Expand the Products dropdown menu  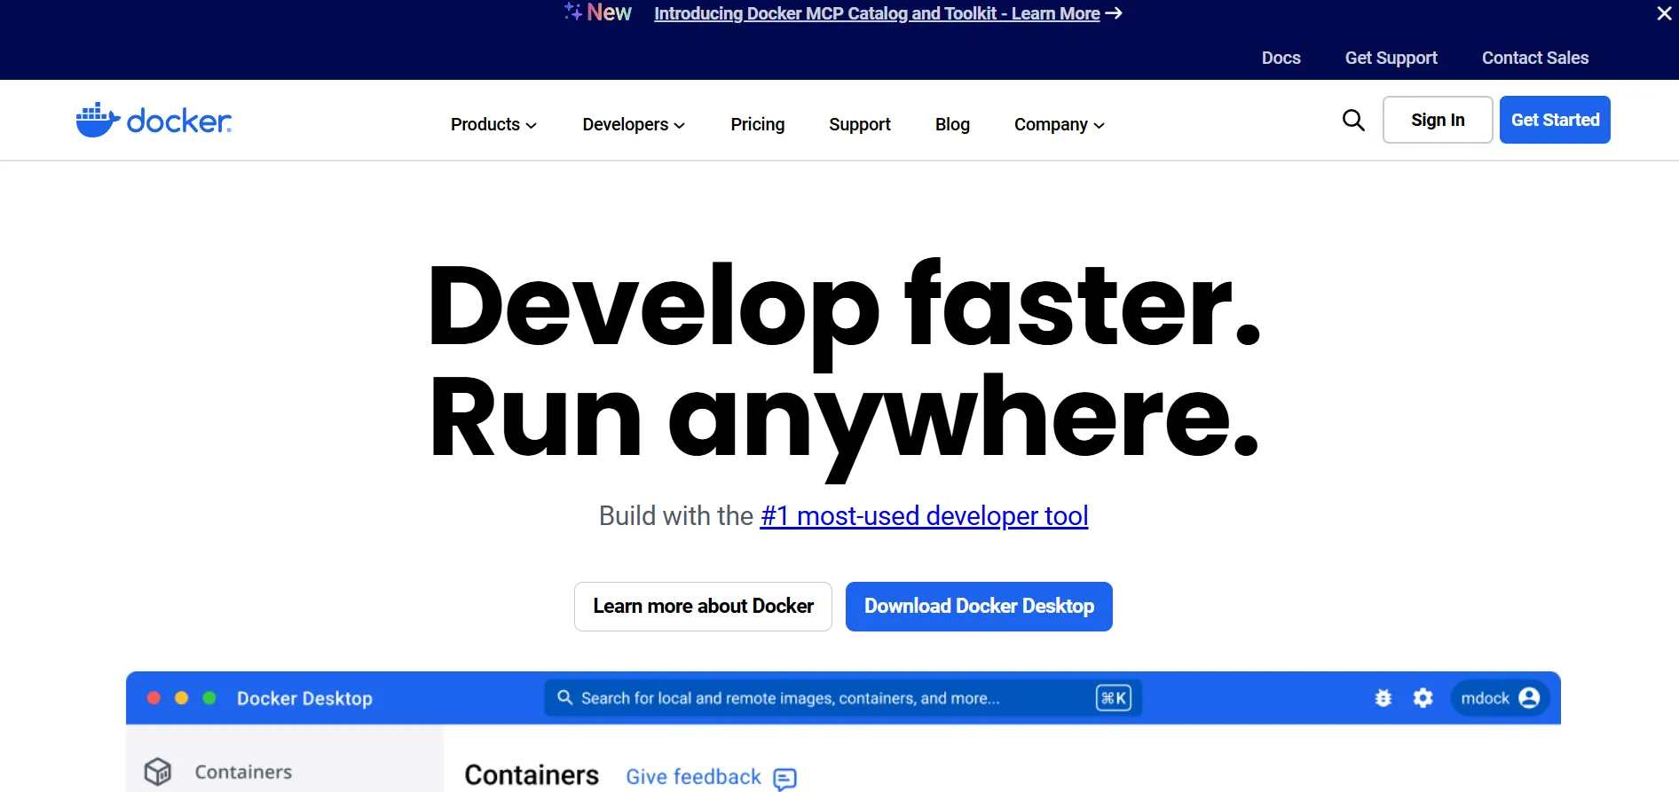pos(493,124)
